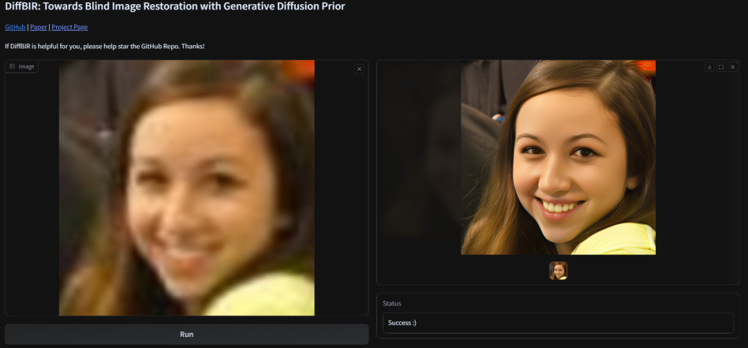Visit the Project Page link
Screen dimensions: 748x348
[x=69, y=27]
